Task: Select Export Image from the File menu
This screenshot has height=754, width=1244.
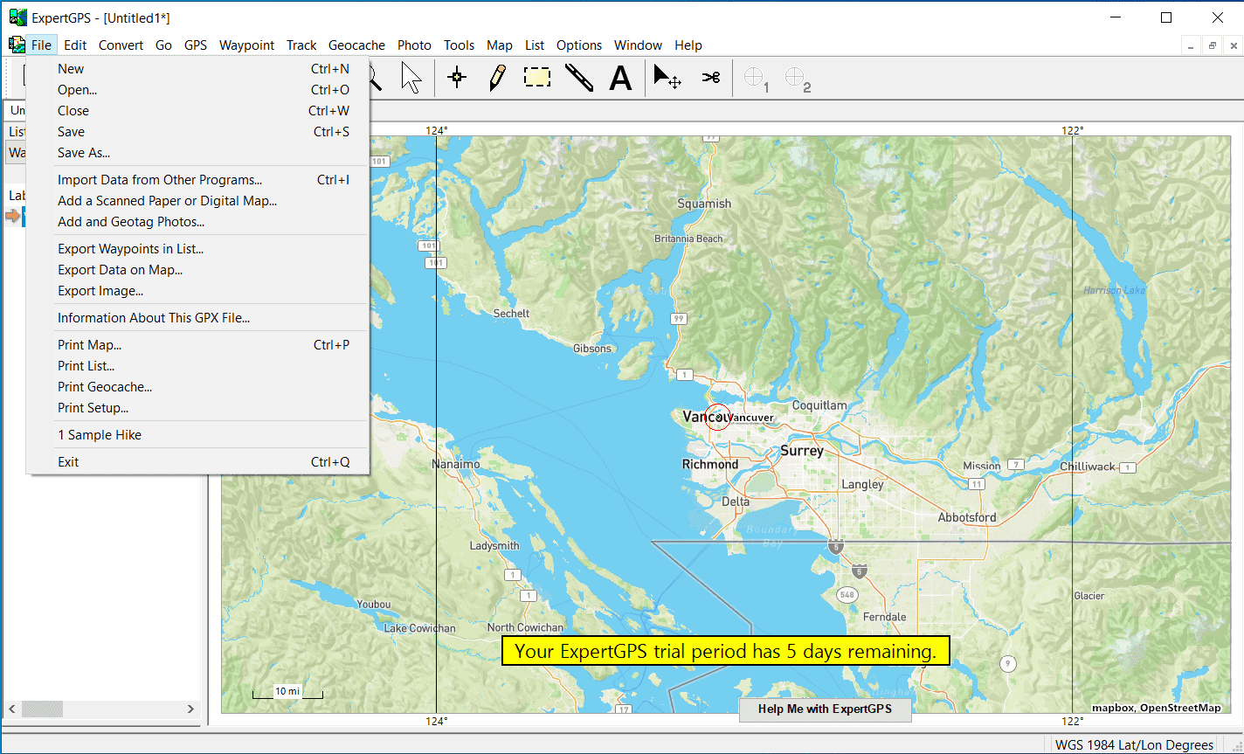Action: click(x=100, y=291)
